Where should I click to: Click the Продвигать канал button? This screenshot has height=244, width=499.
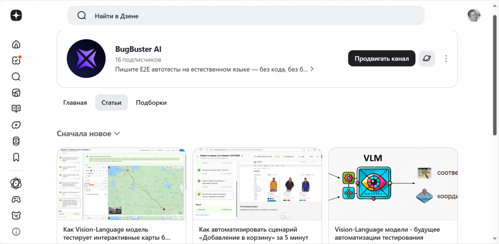click(x=381, y=58)
